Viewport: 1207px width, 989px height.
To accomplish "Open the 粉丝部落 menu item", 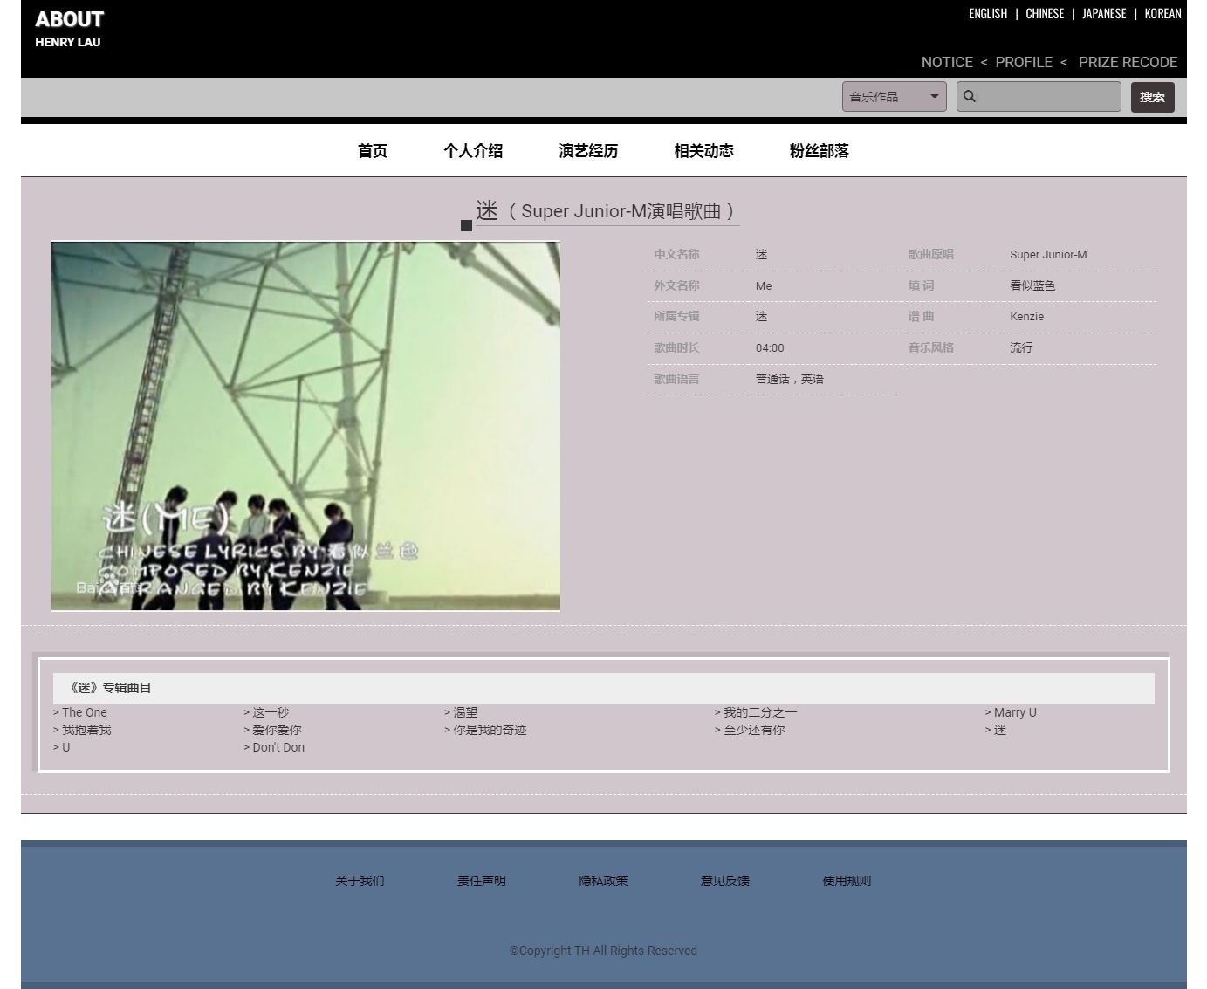I will coord(819,151).
